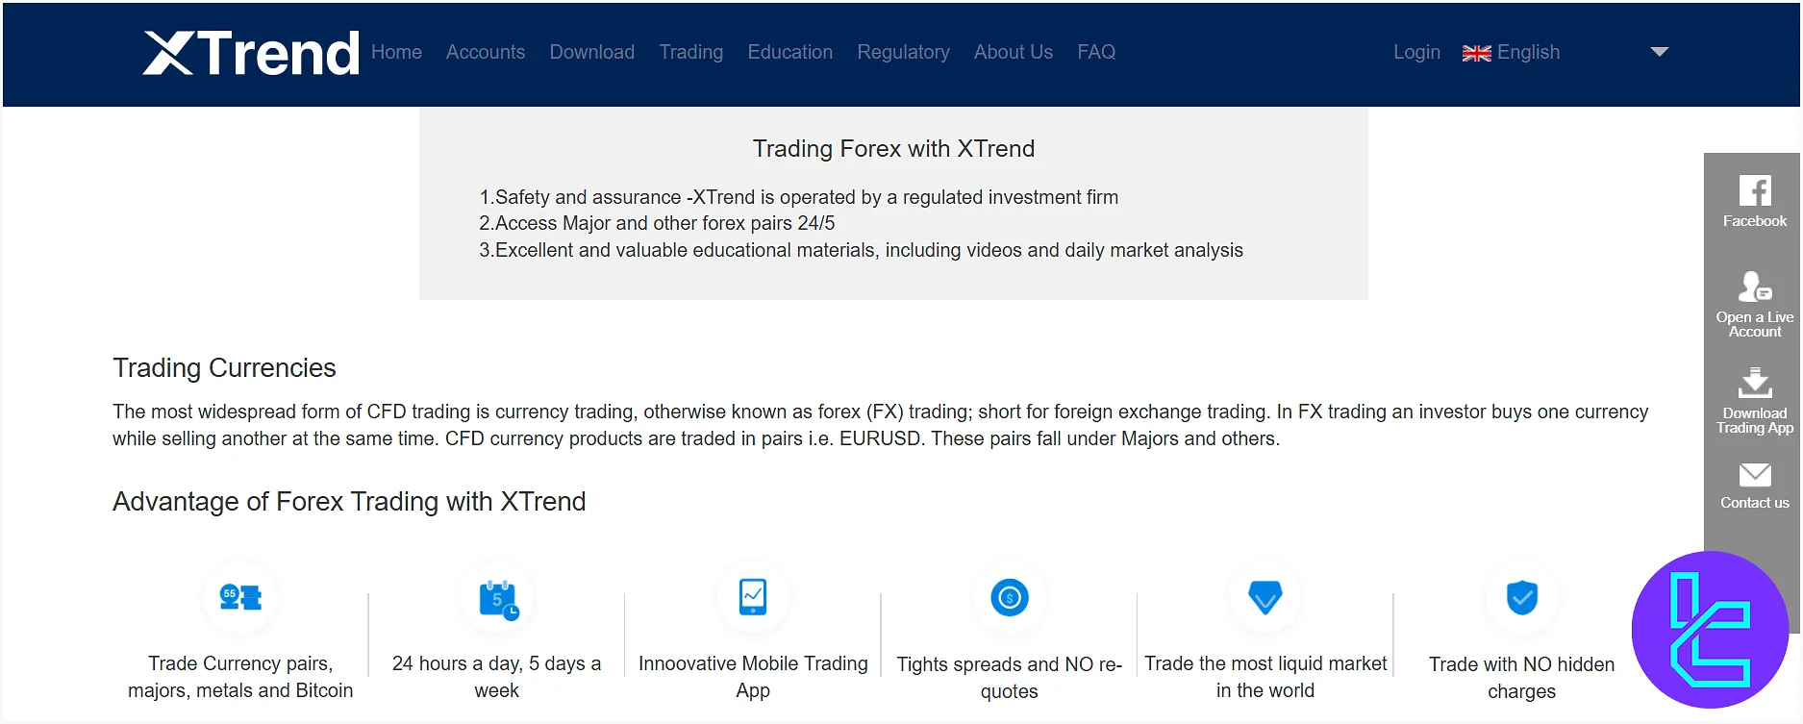Screen dimensions: 1803x724
Task: Click 'Trade with NO hidden charges' text
Action: tap(1522, 678)
